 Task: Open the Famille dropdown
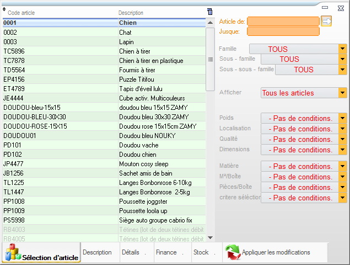(x=342, y=49)
